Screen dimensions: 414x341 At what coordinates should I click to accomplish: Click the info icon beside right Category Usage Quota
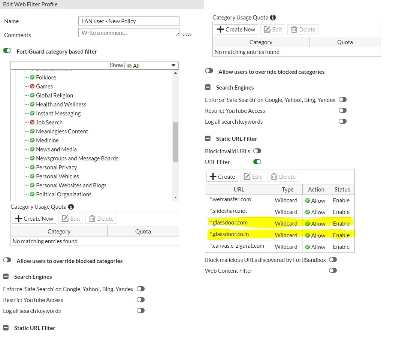[x=273, y=18]
